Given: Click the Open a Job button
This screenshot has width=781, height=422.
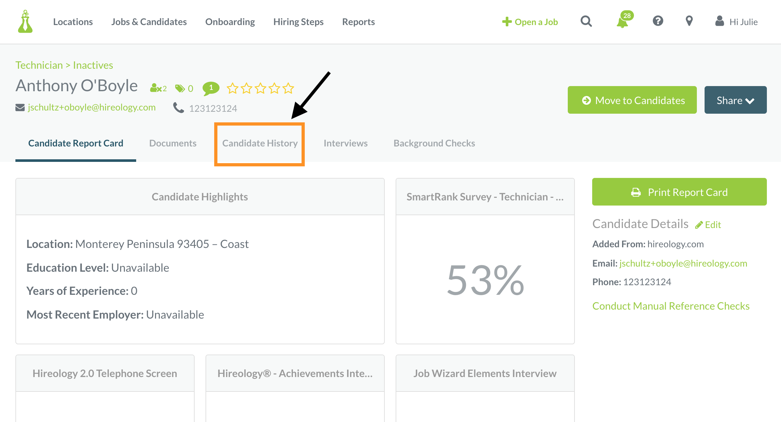Looking at the screenshot, I should 530,22.
